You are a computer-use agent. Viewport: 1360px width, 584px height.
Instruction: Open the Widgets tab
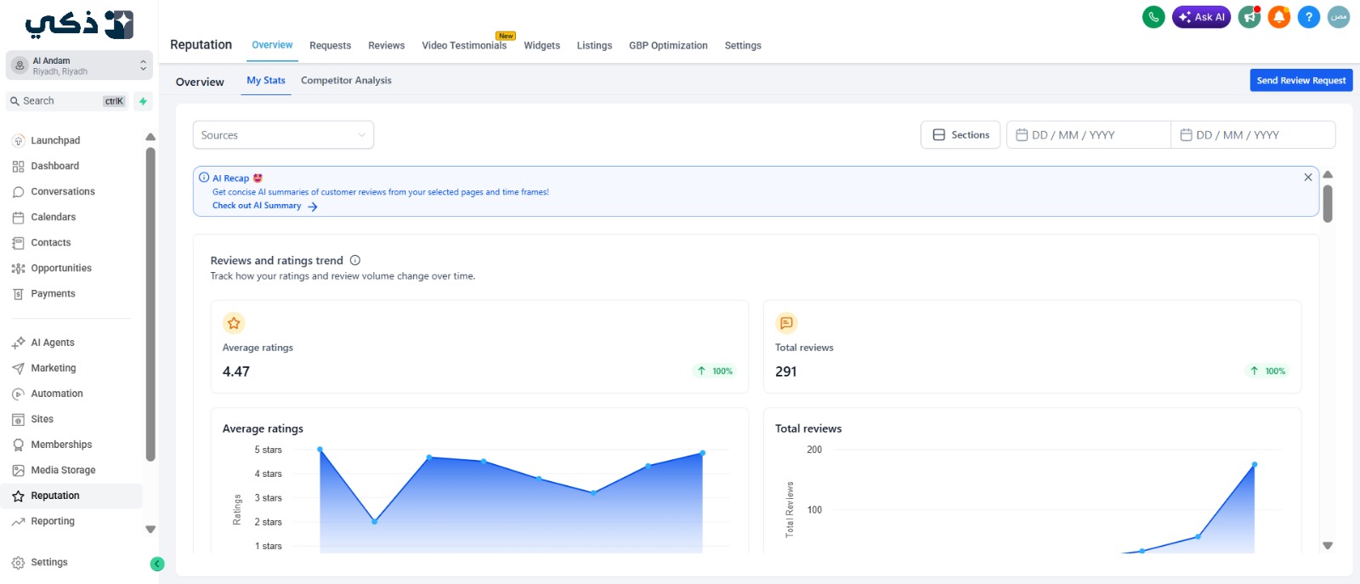[541, 46]
